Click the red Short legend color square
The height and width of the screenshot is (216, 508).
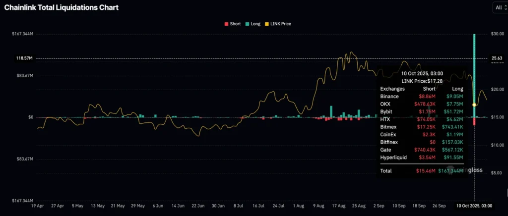pos(227,24)
